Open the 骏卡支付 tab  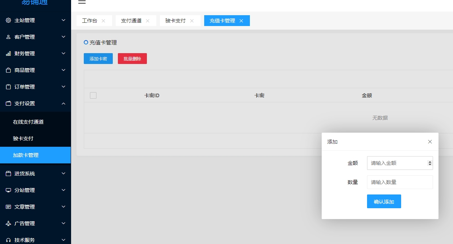[x=175, y=21]
